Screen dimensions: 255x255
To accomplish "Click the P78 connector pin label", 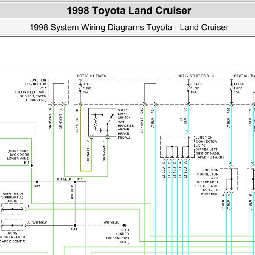I will [250, 110].
